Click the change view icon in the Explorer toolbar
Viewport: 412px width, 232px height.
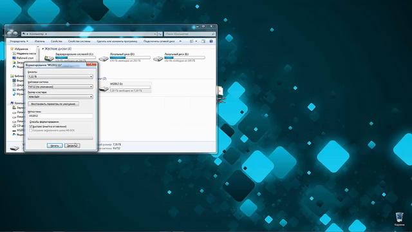pos(192,41)
